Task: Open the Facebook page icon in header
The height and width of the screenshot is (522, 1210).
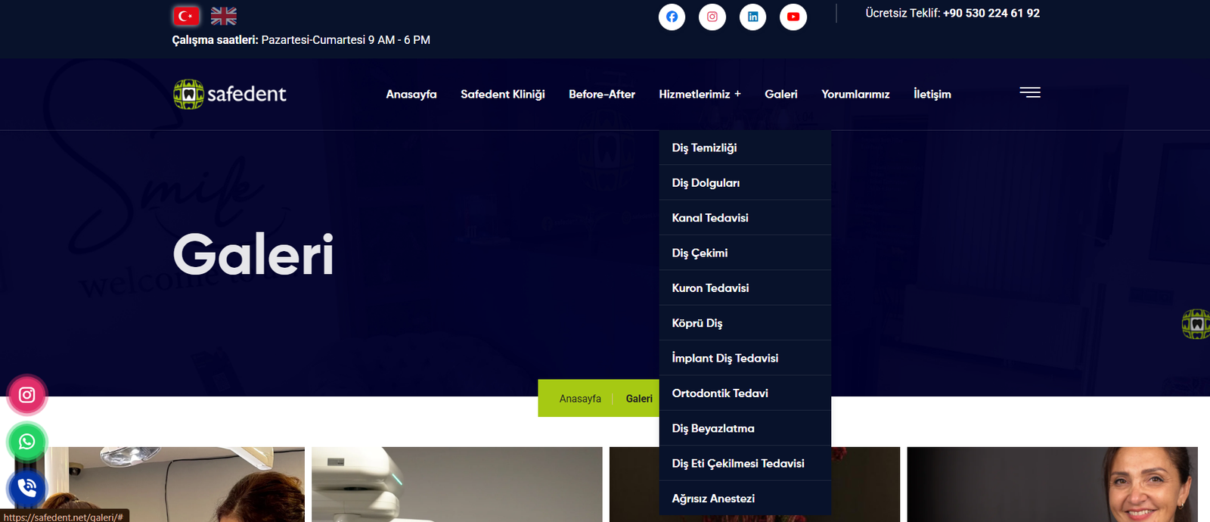Action: point(672,17)
